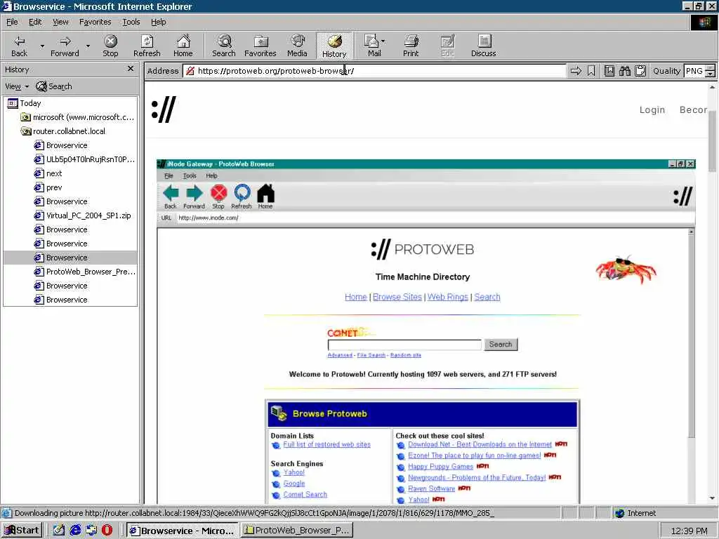Open the Tools menu in IE menu bar

click(131, 22)
